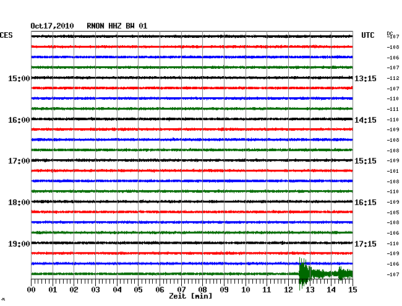Screen dimensions: 402x306
Task: Select minute tick label 01
Action: (53, 290)
